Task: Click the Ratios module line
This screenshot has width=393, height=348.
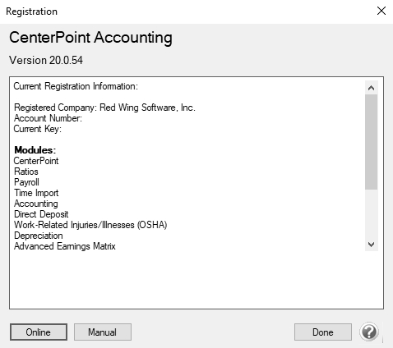Action: click(26, 172)
